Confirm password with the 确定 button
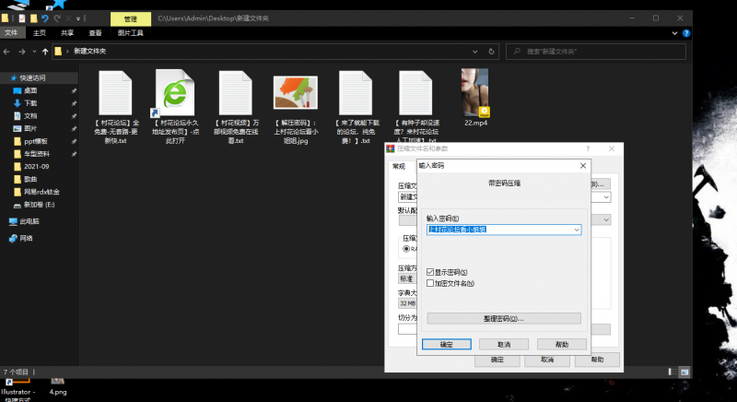This screenshot has width=737, height=402. (x=446, y=343)
